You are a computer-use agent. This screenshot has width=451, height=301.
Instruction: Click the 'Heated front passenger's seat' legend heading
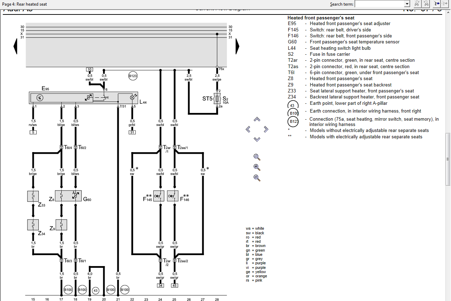click(x=321, y=18)
